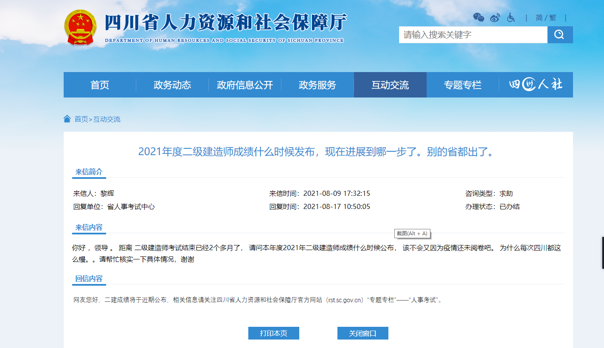Follow the 互动交流 breadcrumb link

107,119
